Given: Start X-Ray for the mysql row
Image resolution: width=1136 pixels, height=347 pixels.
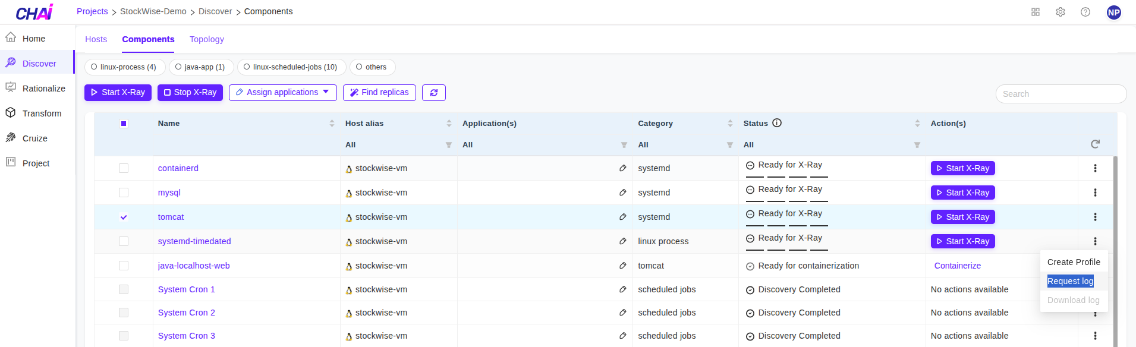Looking at the screenshot, I should tap(963, 193).
